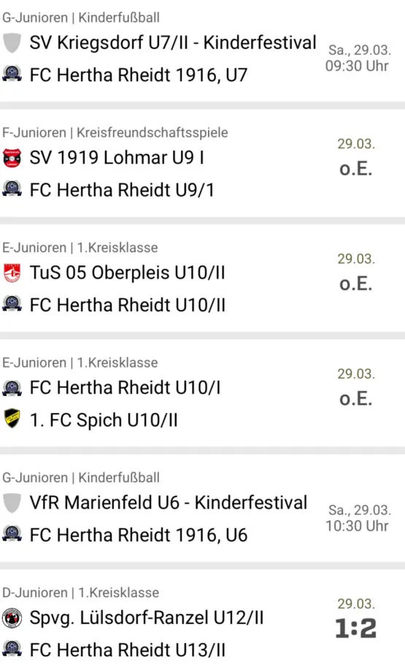Viewport: 405px width, 668px height.
Task: Click the Spvg. Lülsdorf-Ranzel round logo
Action: (12, 618)
